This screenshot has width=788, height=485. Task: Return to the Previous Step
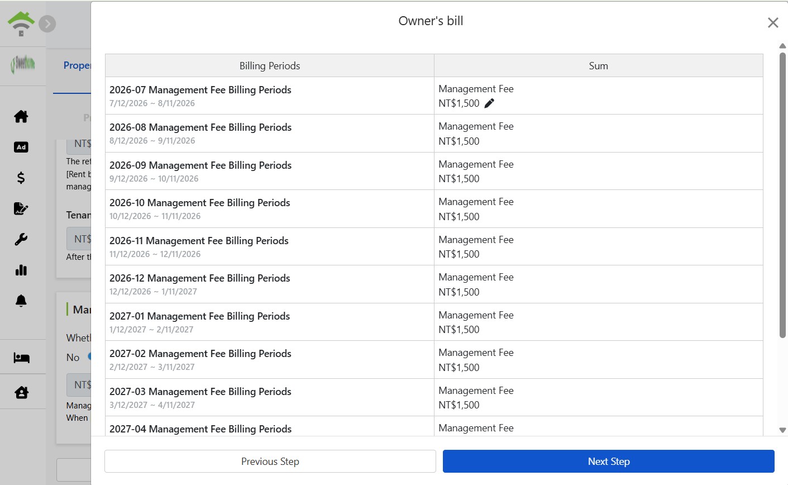coord(270,462)
